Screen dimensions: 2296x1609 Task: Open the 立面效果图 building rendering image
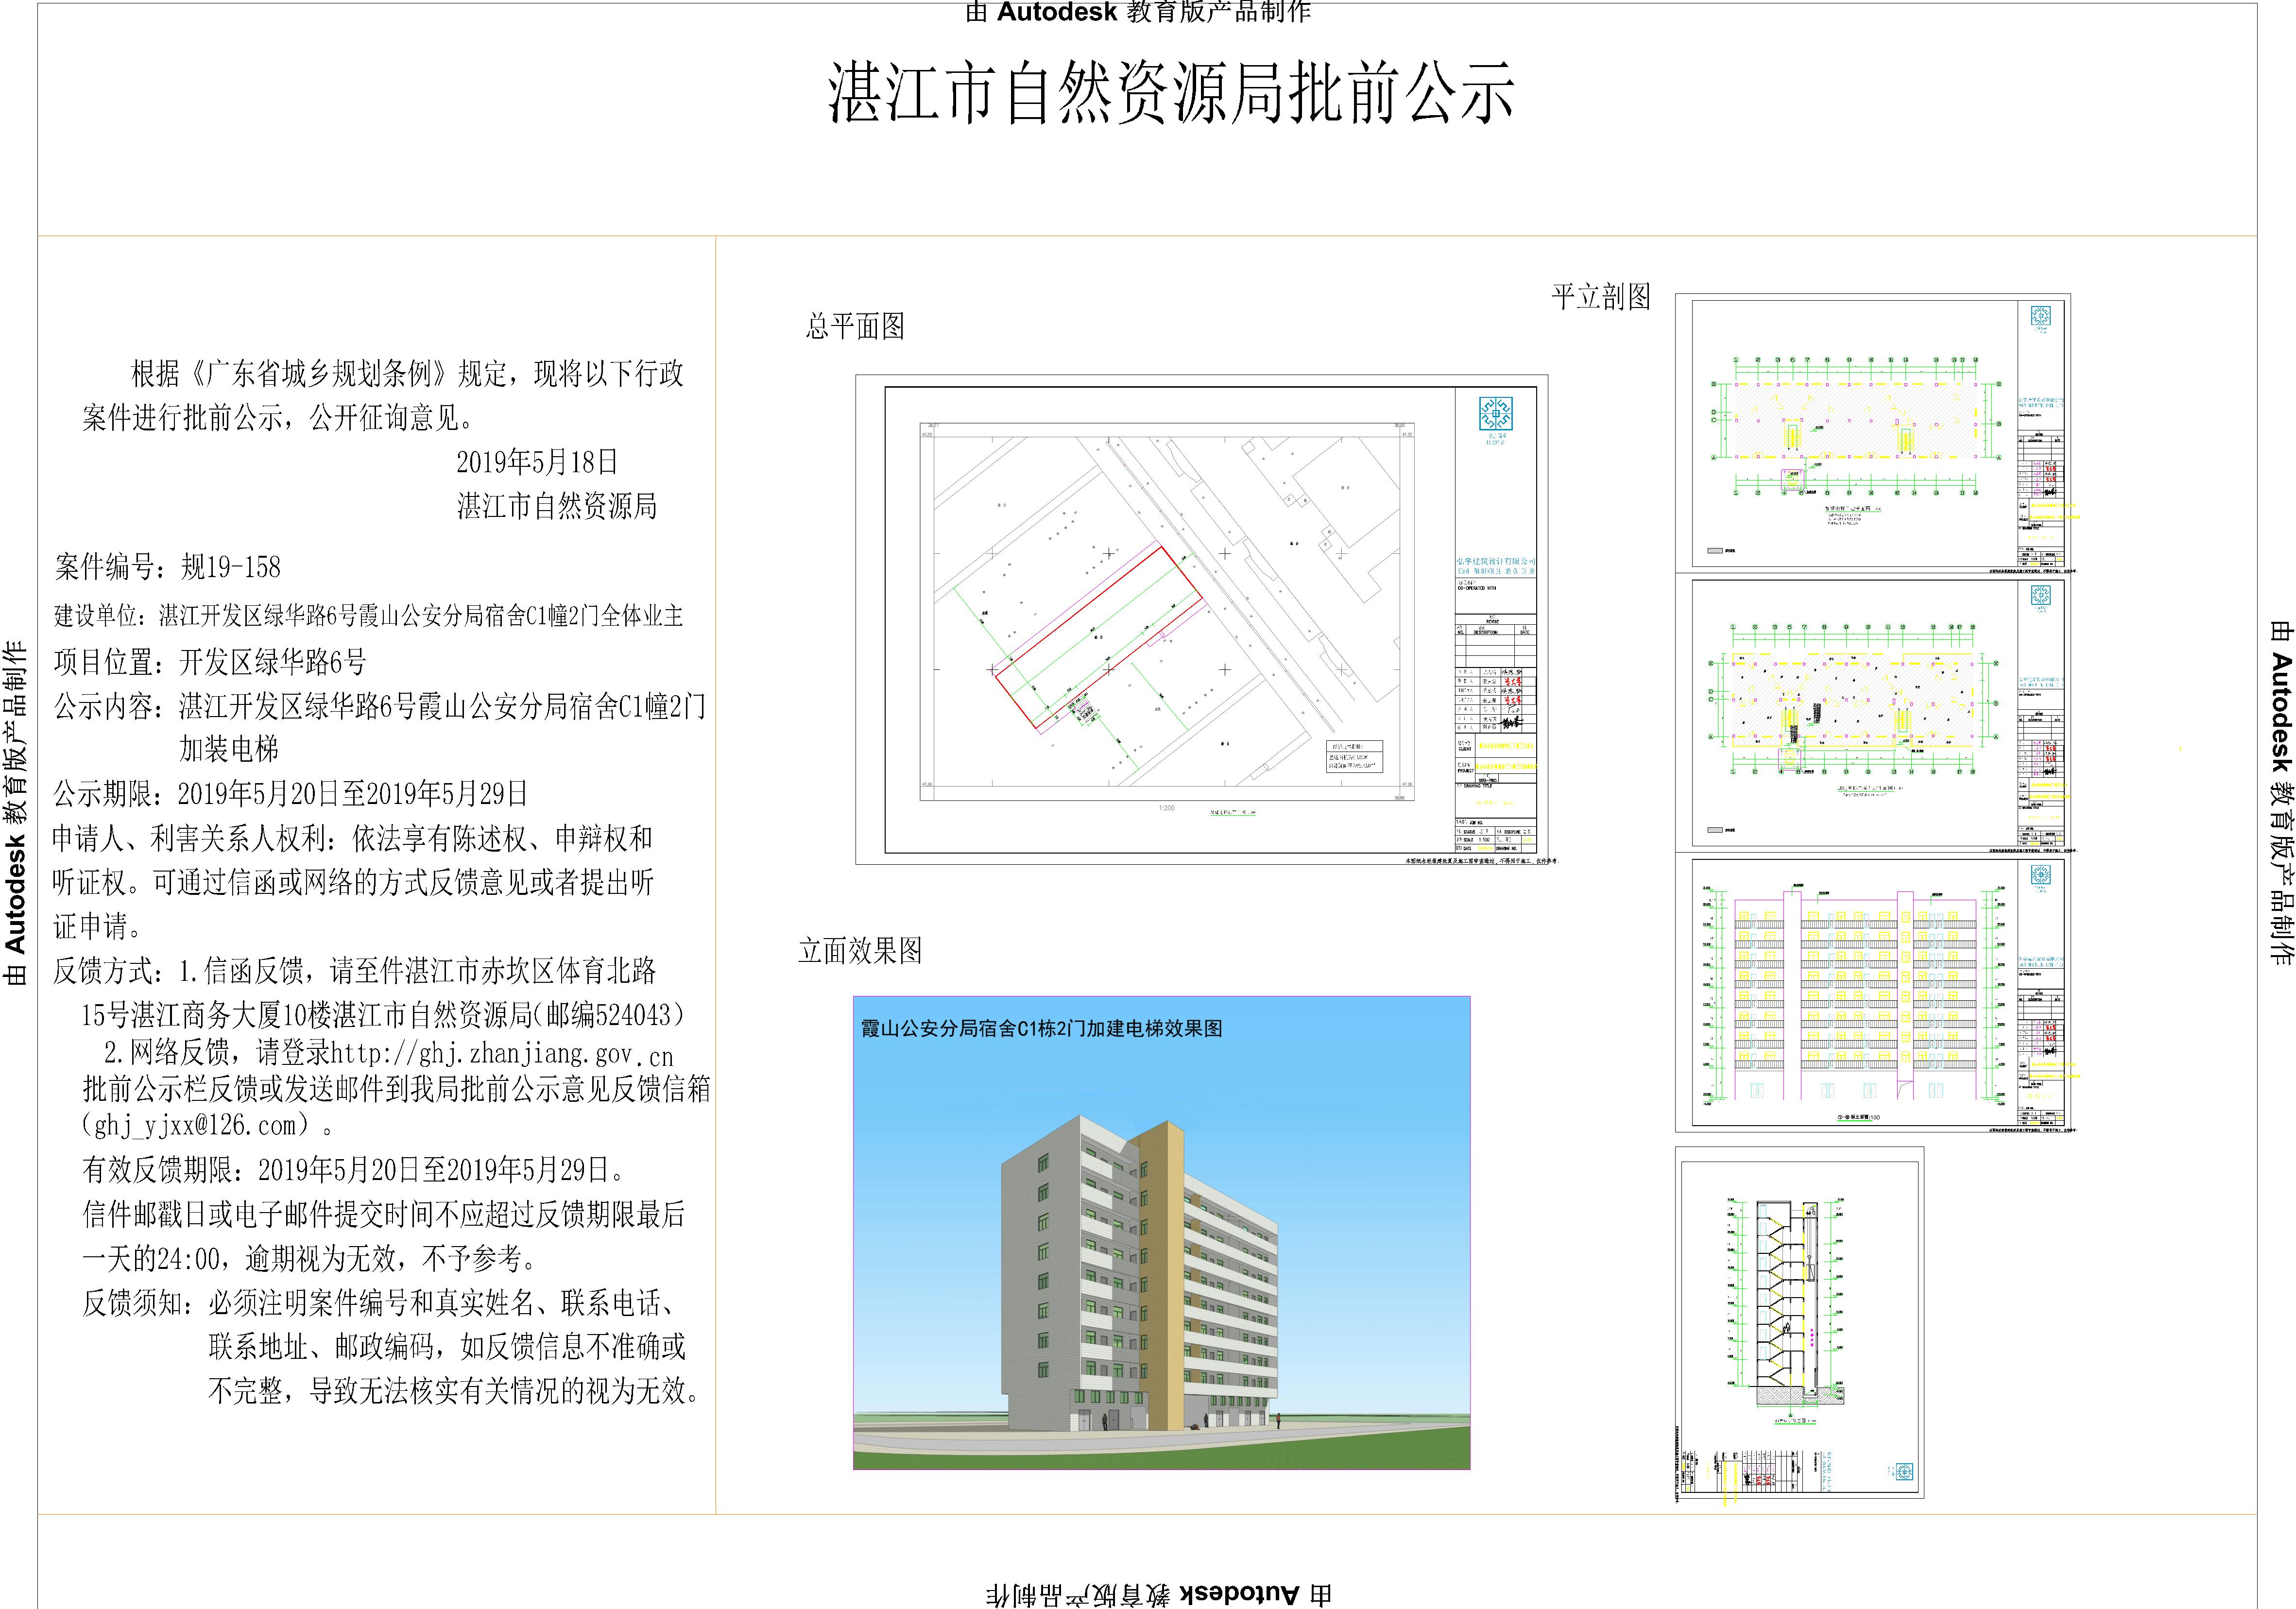coord(1161,1232)
